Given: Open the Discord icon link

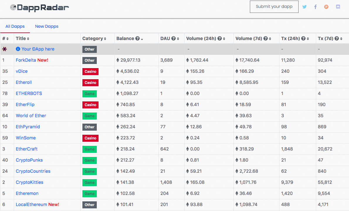Looking at the screenshot, I should click(338, 7).
